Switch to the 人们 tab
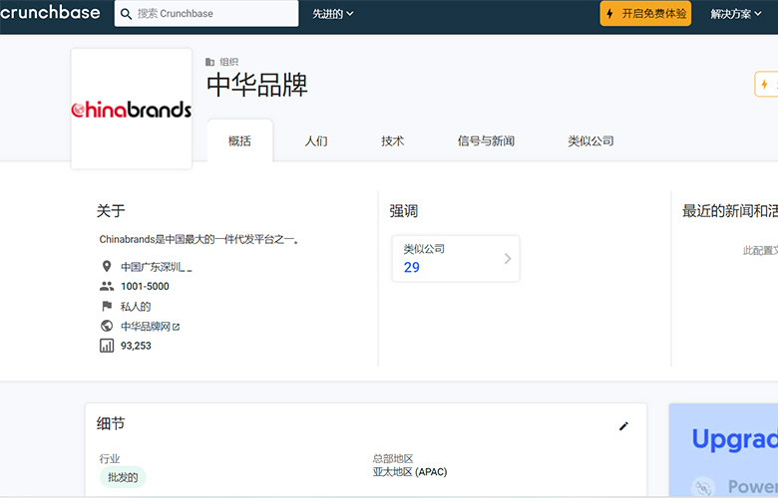Viewport: 778px width, 498px height. click(x=316, y=141)
